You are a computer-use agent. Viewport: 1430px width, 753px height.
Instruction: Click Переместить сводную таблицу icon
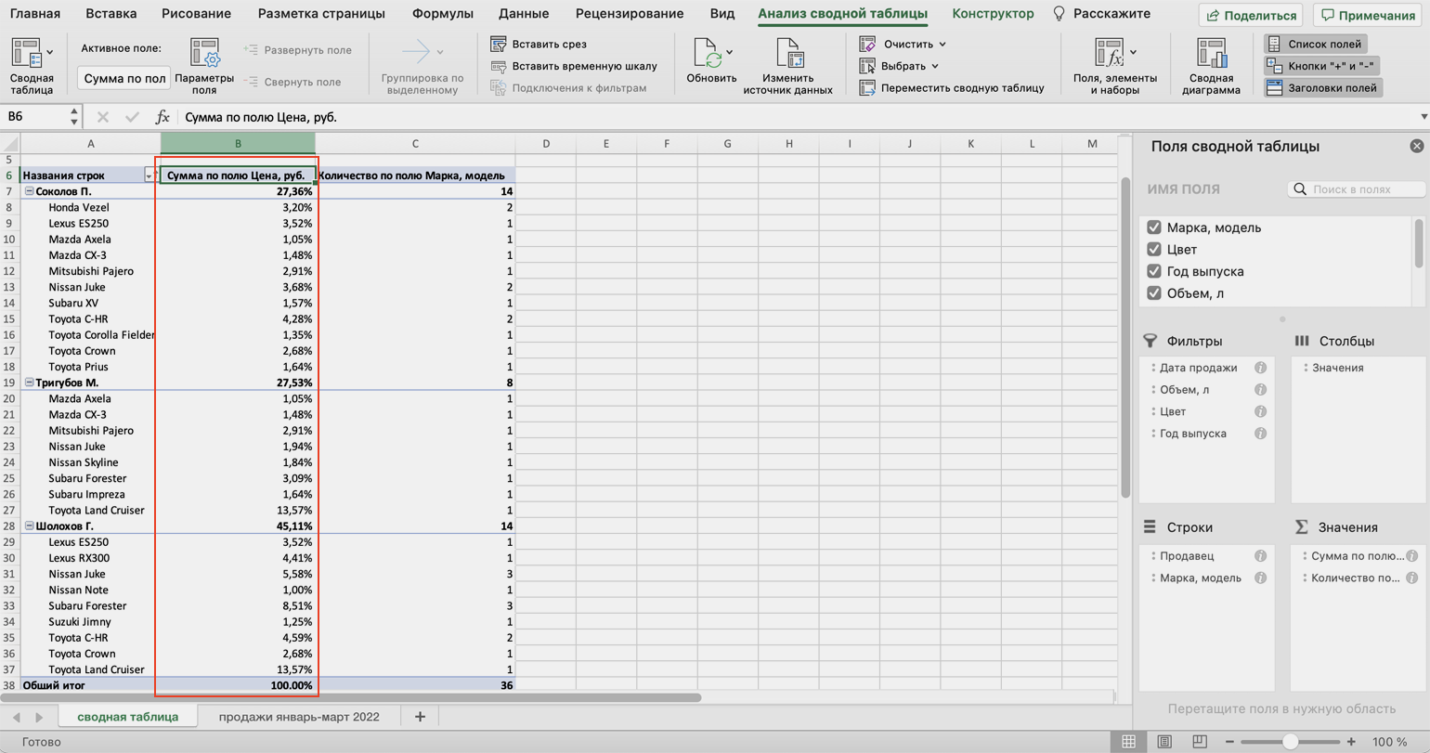(x=868, y=88)
